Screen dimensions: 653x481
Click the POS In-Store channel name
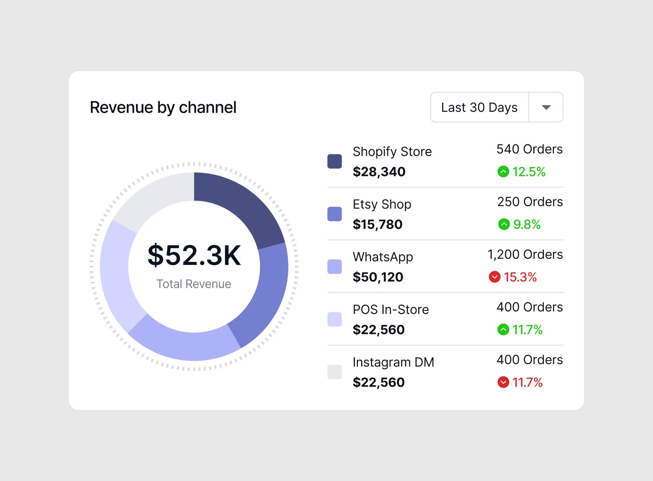(x=390, y=310)
